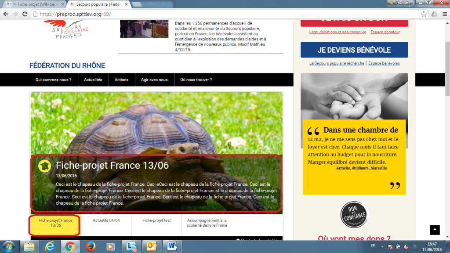Click the market stall thumbnail image
Image resolution: width=450 pixels, height=253 pixels.
[144, 29]
